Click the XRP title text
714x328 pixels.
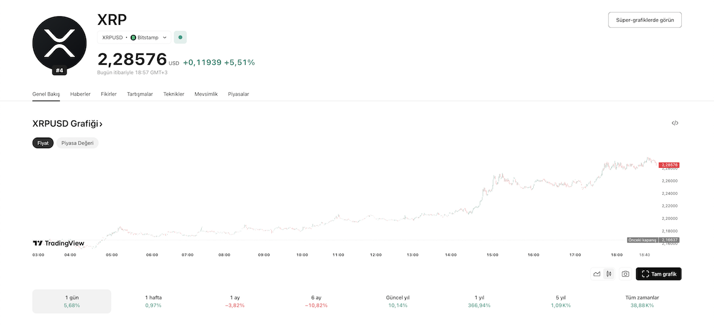pos(112,19)
